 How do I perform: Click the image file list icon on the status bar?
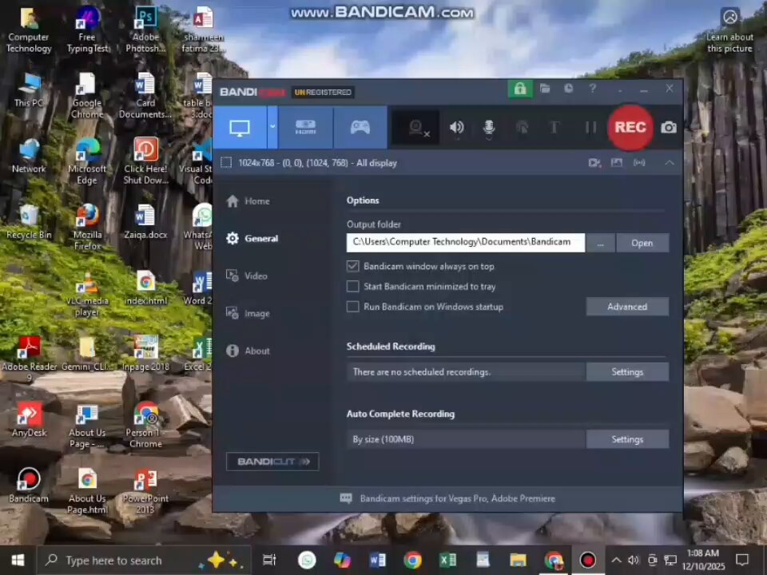tap(616, 163)
